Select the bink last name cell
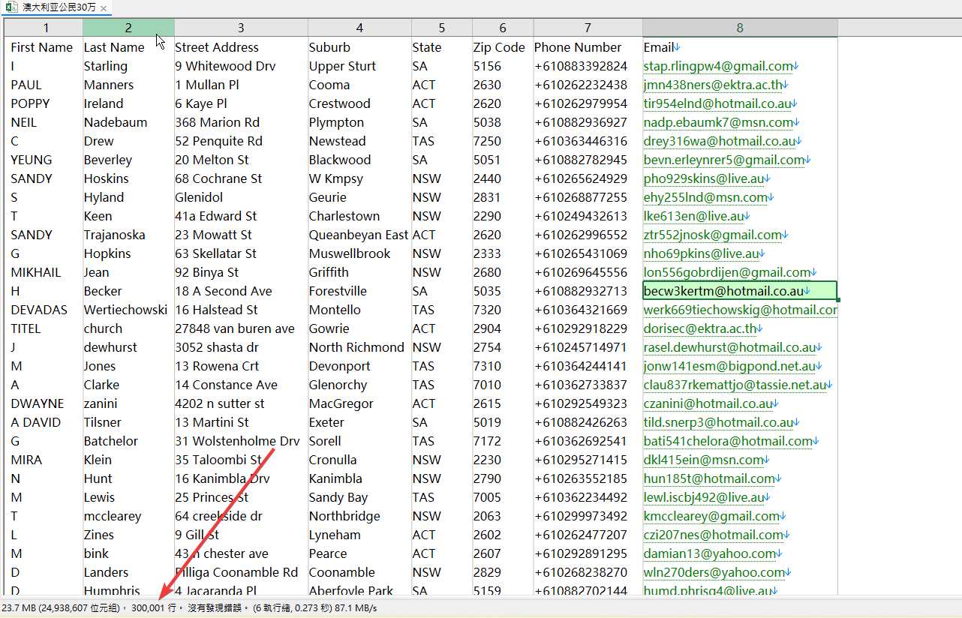Image resolution: width=962 pixels, height=618 pixels. [128, 553]
